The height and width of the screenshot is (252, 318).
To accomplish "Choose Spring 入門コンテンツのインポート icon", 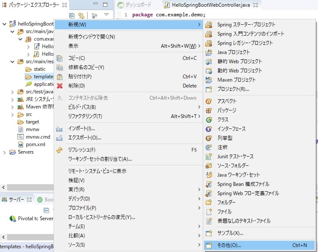I will pos(209,34).
